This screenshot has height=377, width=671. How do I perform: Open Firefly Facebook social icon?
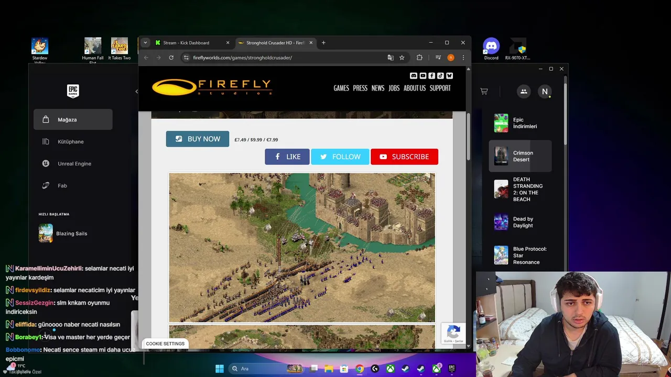click(x=431, y=76)
